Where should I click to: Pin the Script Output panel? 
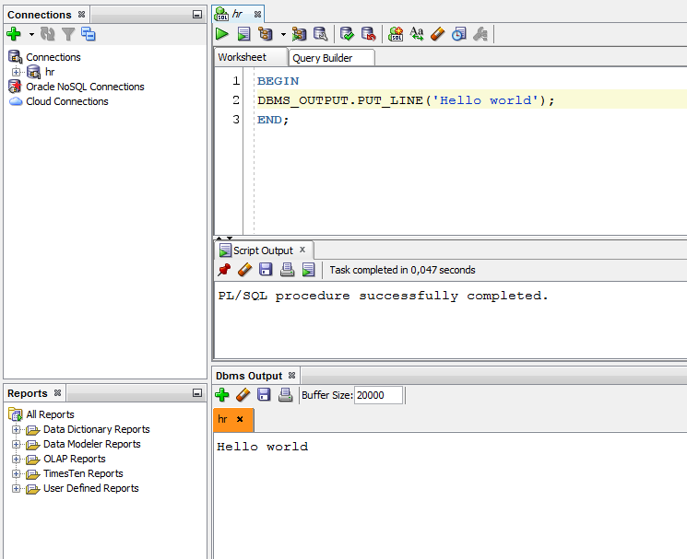click(x=224, y=270)
